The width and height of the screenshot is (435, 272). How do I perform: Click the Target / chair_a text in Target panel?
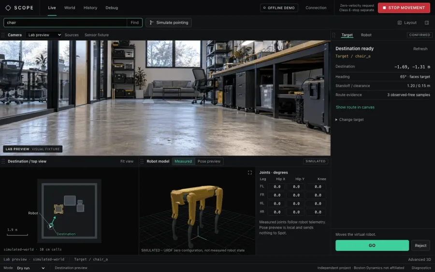[353, 57]
